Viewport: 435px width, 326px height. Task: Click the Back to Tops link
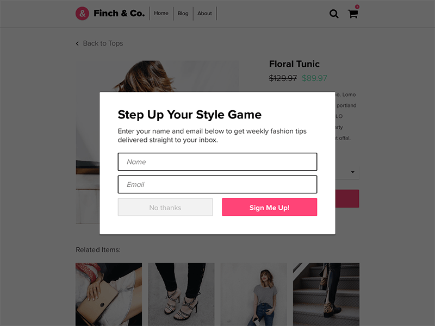[103, 43]
